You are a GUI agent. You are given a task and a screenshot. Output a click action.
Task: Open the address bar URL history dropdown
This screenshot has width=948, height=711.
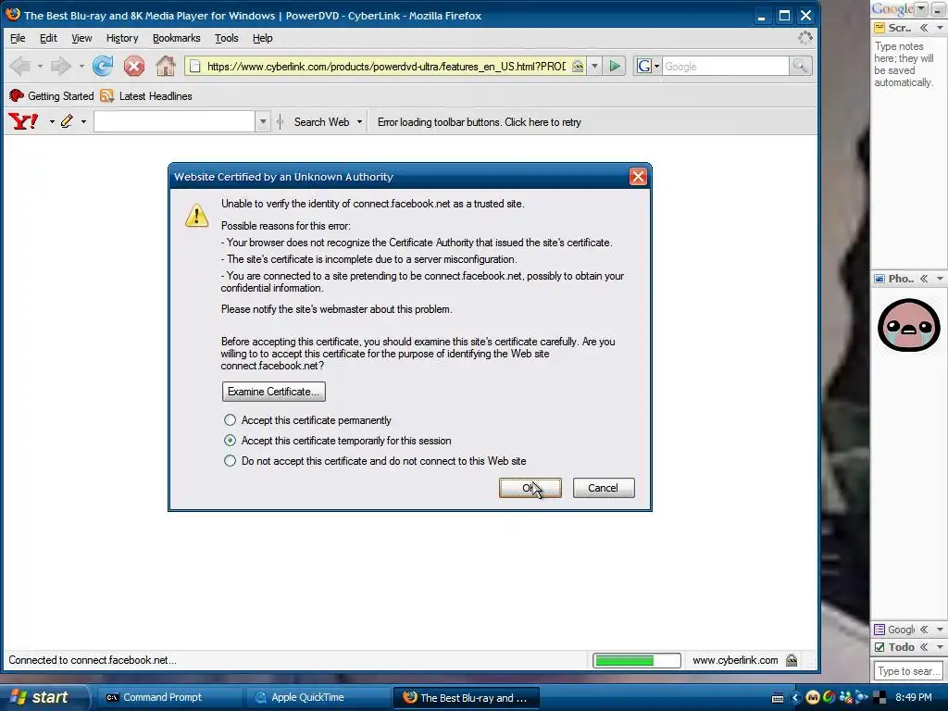click(x=594, y=66)
